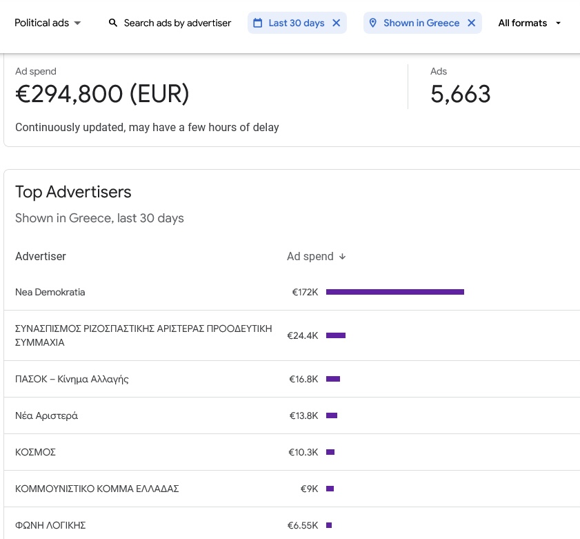Click the ΚΟΣΜΟΣ advertiser row
Image resolution: width=580 pixels, height=539 pixels.
(35, 452)
